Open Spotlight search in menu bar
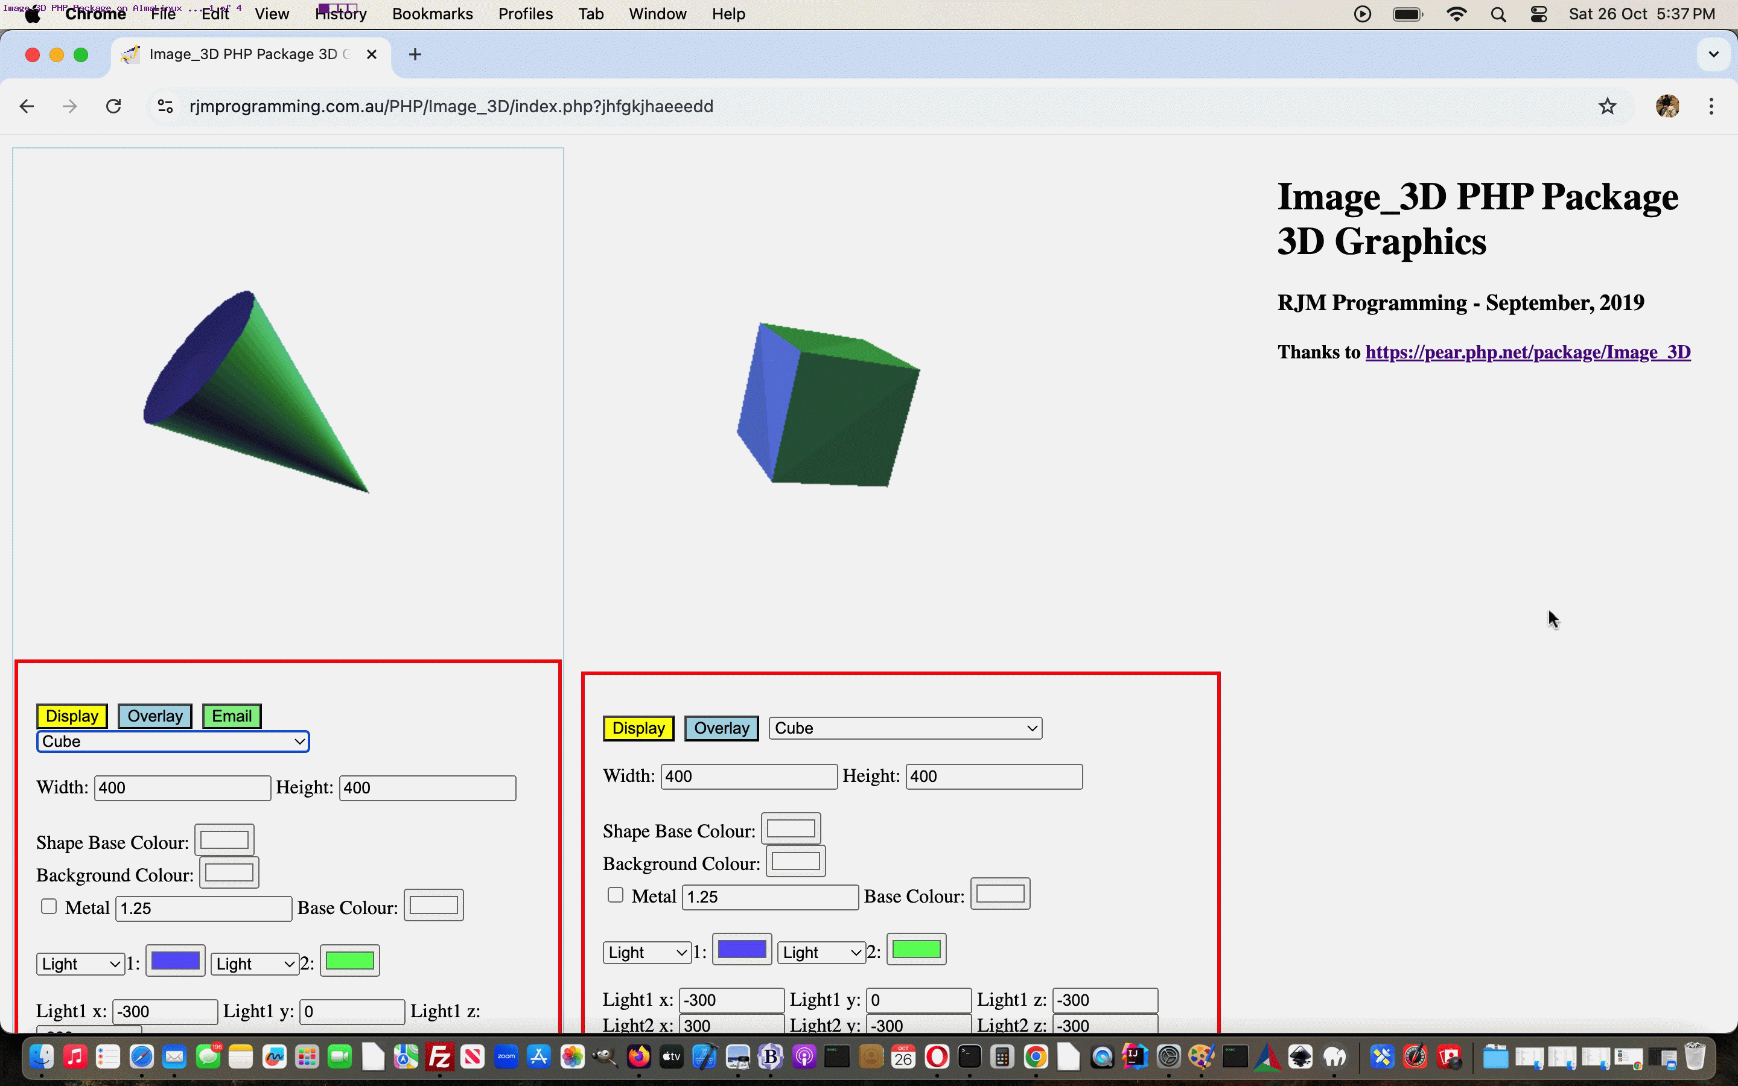The height and width of the screenshot is (1086, 1738). point(1497,14)
